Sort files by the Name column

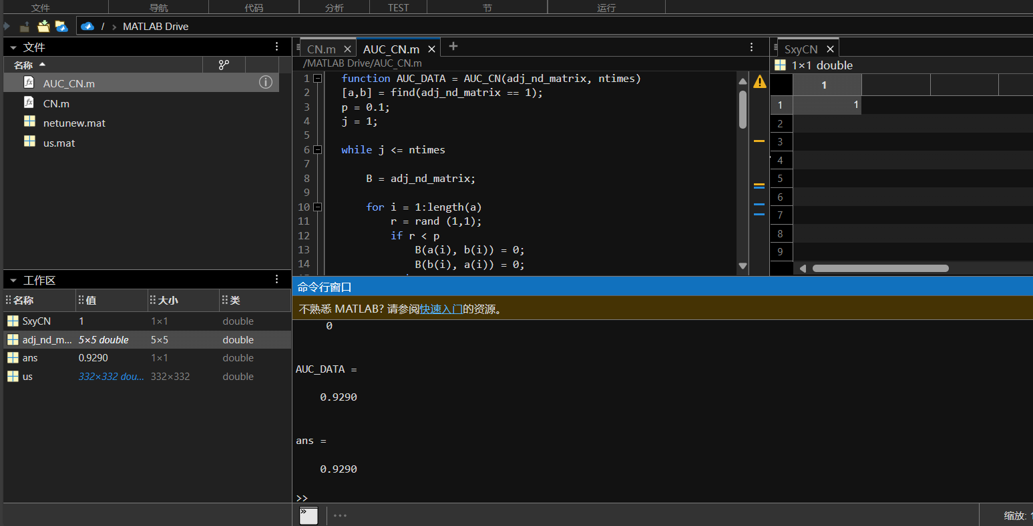coord(104,65)
